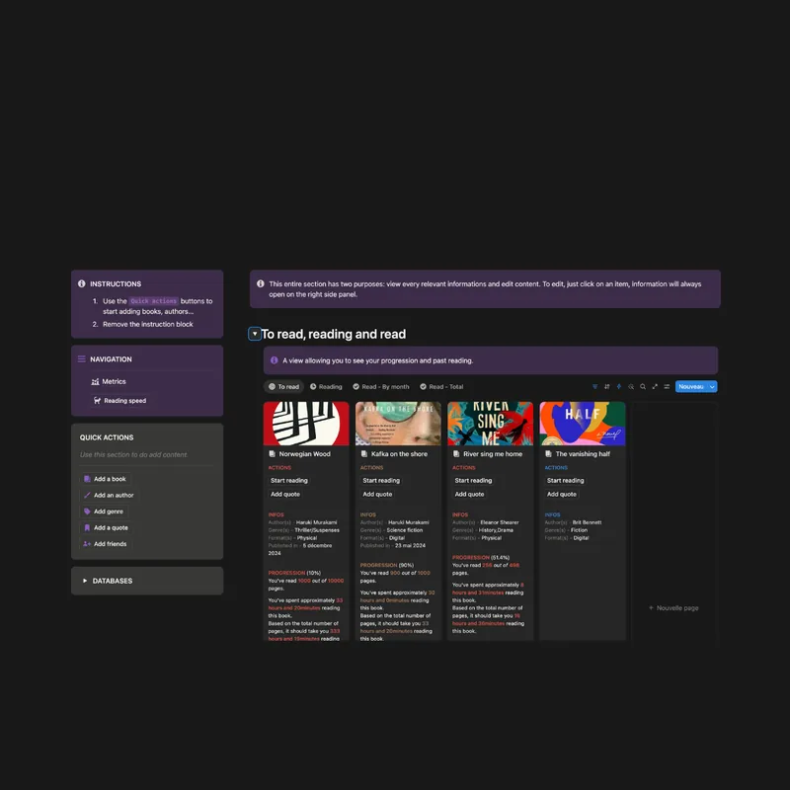Click the Nouvelle page option
Viewport: 790px width, 790px height.
[x=677, y=608]
